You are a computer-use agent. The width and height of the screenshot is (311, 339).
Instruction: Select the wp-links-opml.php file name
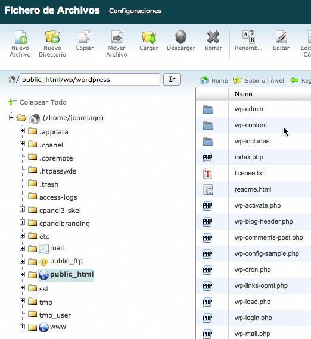point(261,285)
